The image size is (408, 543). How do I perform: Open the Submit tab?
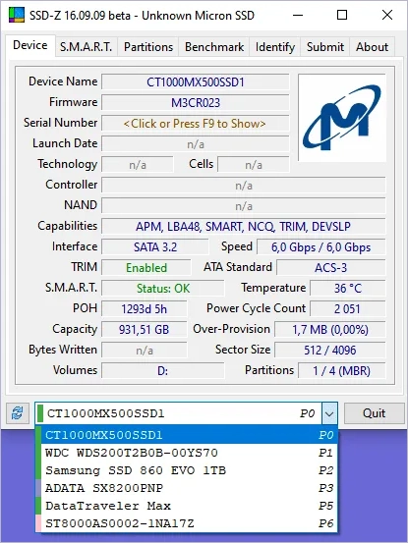click(x=325, y=47)
